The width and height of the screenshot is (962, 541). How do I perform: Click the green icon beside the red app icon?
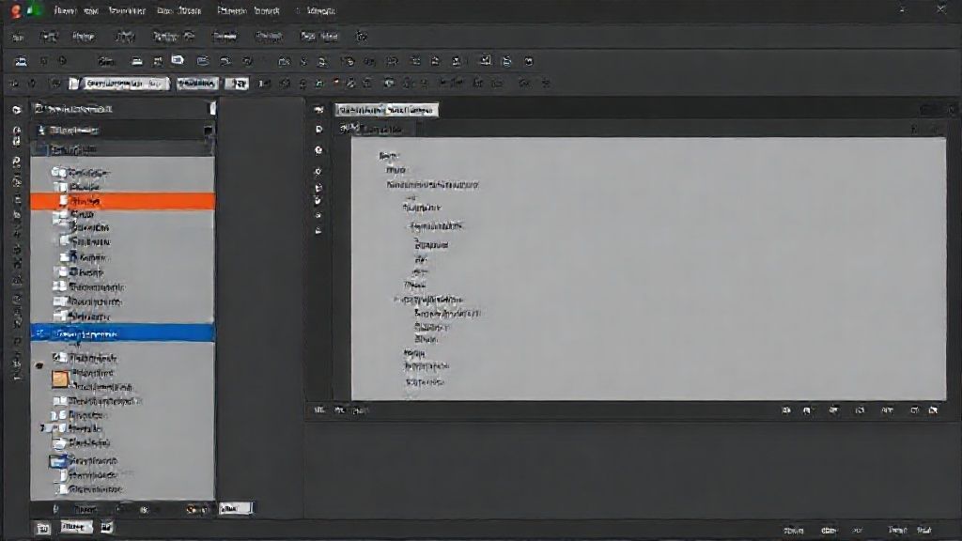point(35,11)
